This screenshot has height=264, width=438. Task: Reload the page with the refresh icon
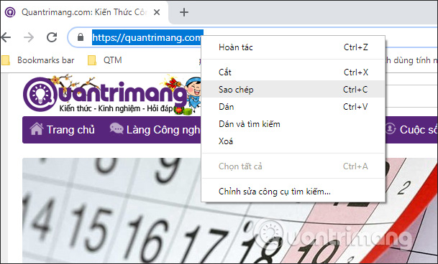(x=52, y=37)
